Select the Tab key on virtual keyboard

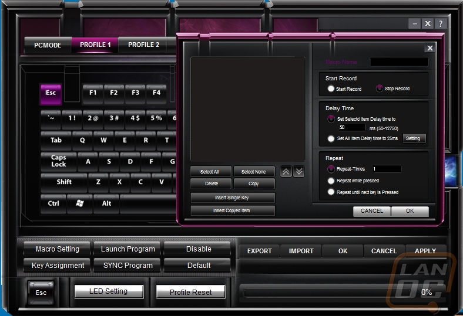56,141
